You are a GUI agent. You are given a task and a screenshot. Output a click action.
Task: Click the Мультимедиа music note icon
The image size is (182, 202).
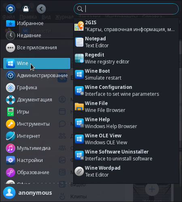point(11,148)
